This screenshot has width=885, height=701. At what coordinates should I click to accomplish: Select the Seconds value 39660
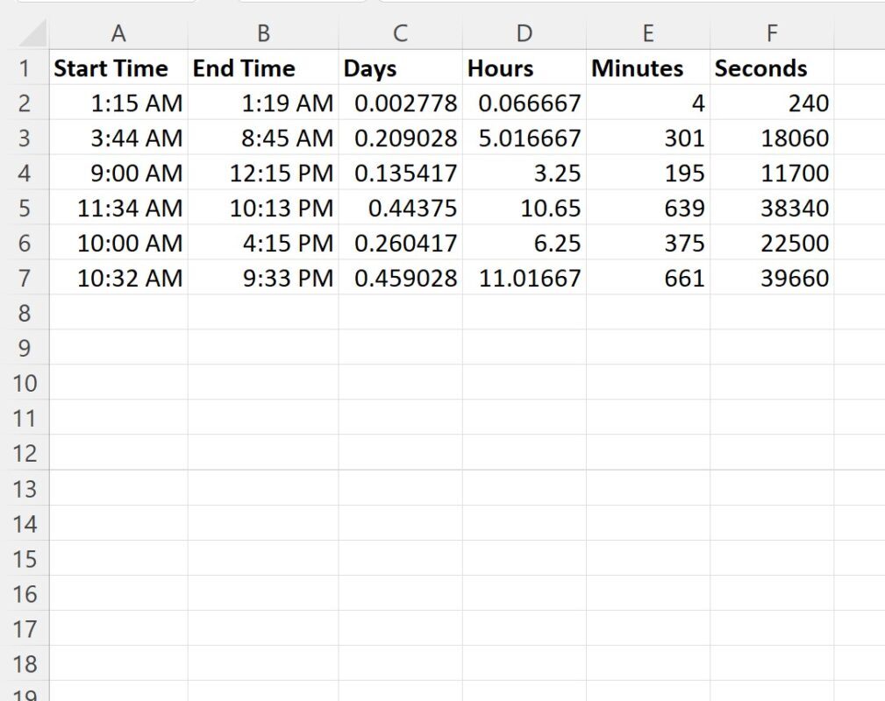pos(771,278)
